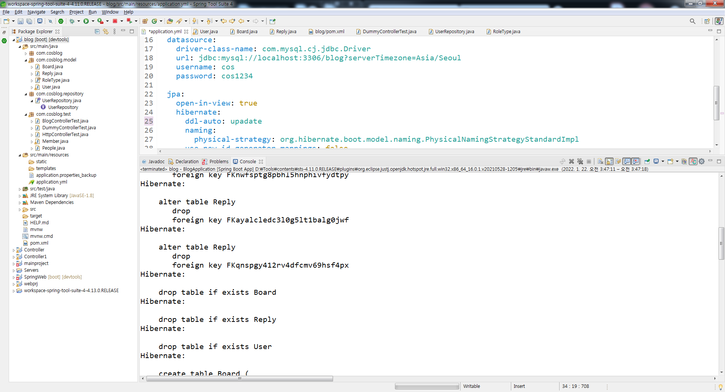Collapse the src/main/resources folder

tap(20, 155)
